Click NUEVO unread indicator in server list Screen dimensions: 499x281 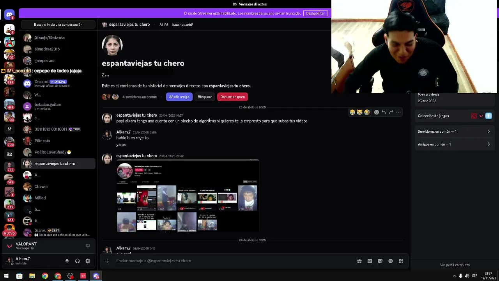tap(9, 233)
